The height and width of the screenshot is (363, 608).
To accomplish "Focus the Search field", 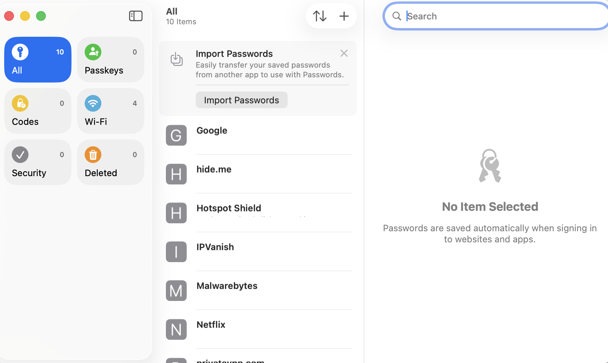I will point(496,16).
